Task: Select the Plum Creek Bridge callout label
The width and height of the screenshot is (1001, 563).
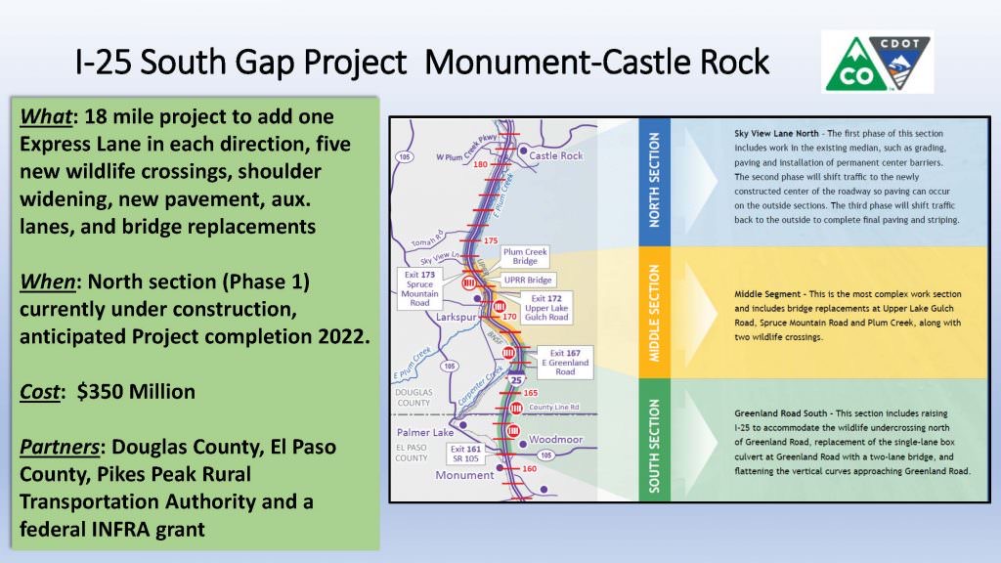Action: click(525, 257)
